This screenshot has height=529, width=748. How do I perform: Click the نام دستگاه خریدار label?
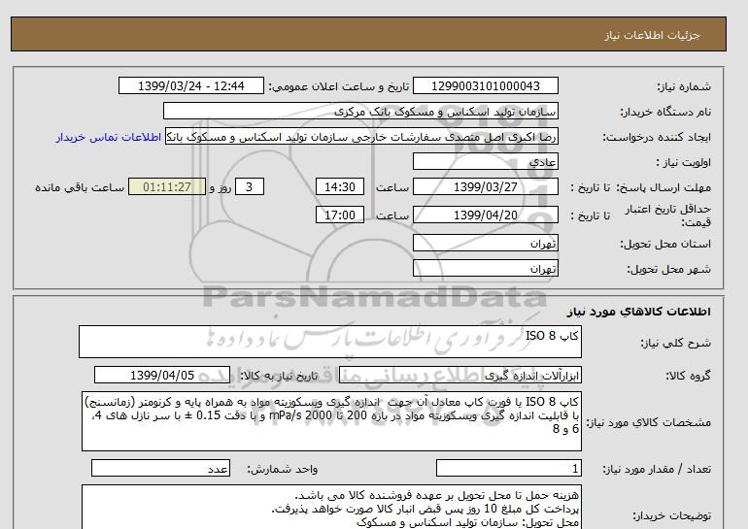pyautogui.click(x=665, y=112)
